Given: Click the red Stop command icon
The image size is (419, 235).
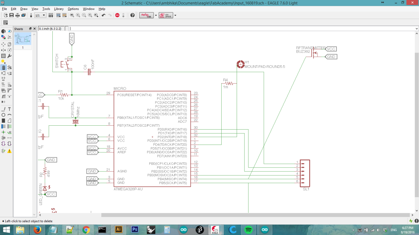Looking at the screenshot, I should [x=117, y=15].
